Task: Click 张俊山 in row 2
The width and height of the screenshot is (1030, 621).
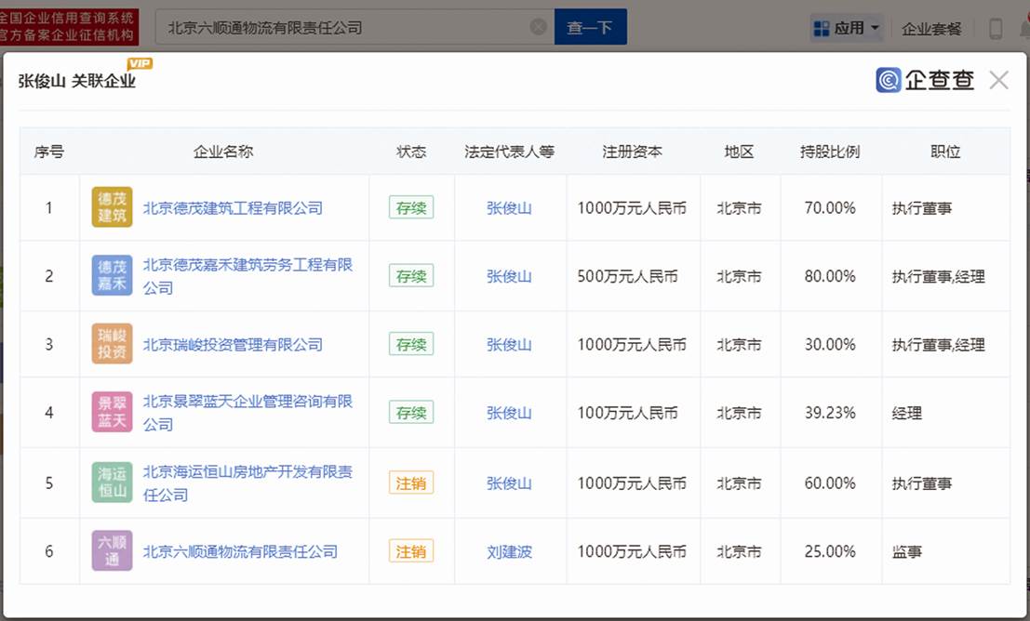Action: coord(509,276)
